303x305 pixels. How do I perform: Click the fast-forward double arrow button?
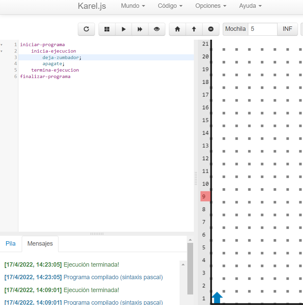pos(140,29)
